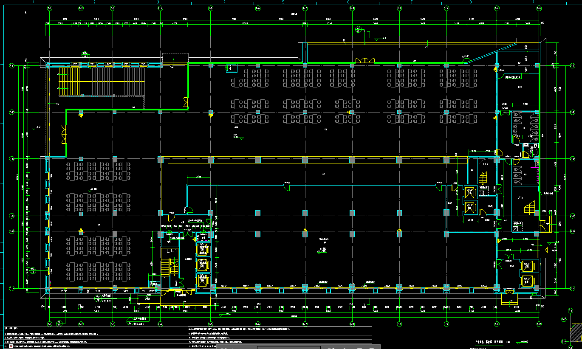Select the 7-12 axis bubble at top-right

[x=539, y=8]
